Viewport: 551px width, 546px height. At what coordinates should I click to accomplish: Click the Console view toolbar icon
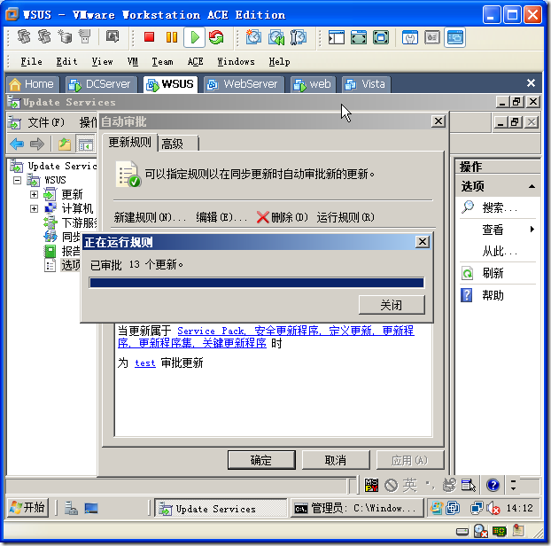(454, 37)
